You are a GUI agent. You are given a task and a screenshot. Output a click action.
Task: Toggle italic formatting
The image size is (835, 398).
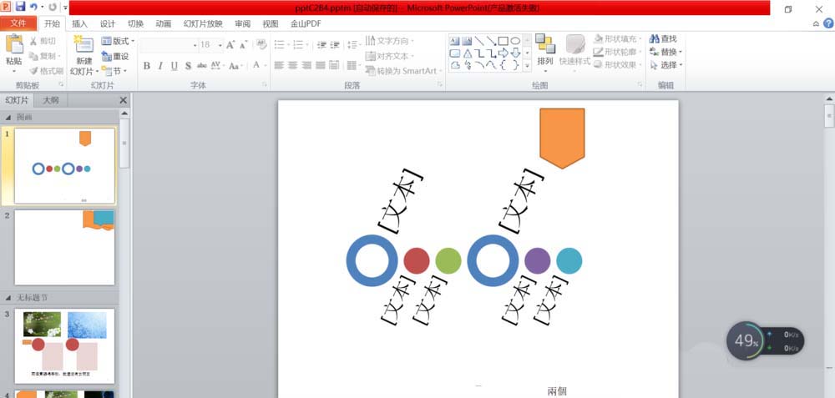(160, 66)
